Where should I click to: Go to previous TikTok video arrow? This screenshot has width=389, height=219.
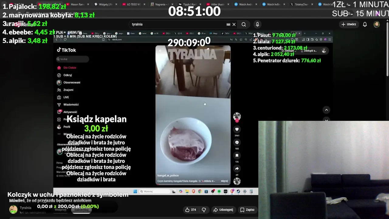(x=326, y=110)
